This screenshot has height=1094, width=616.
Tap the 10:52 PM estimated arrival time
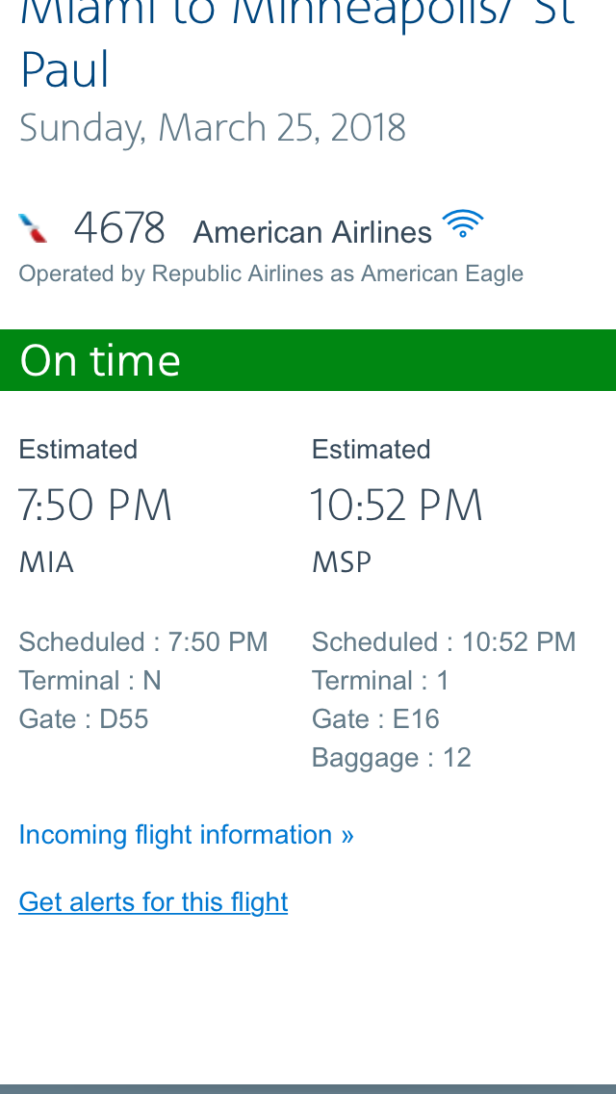click(397, 506)
